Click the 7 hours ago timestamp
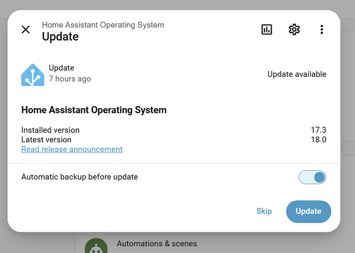This screenshot has height=253, width=355. pos(70,79)
